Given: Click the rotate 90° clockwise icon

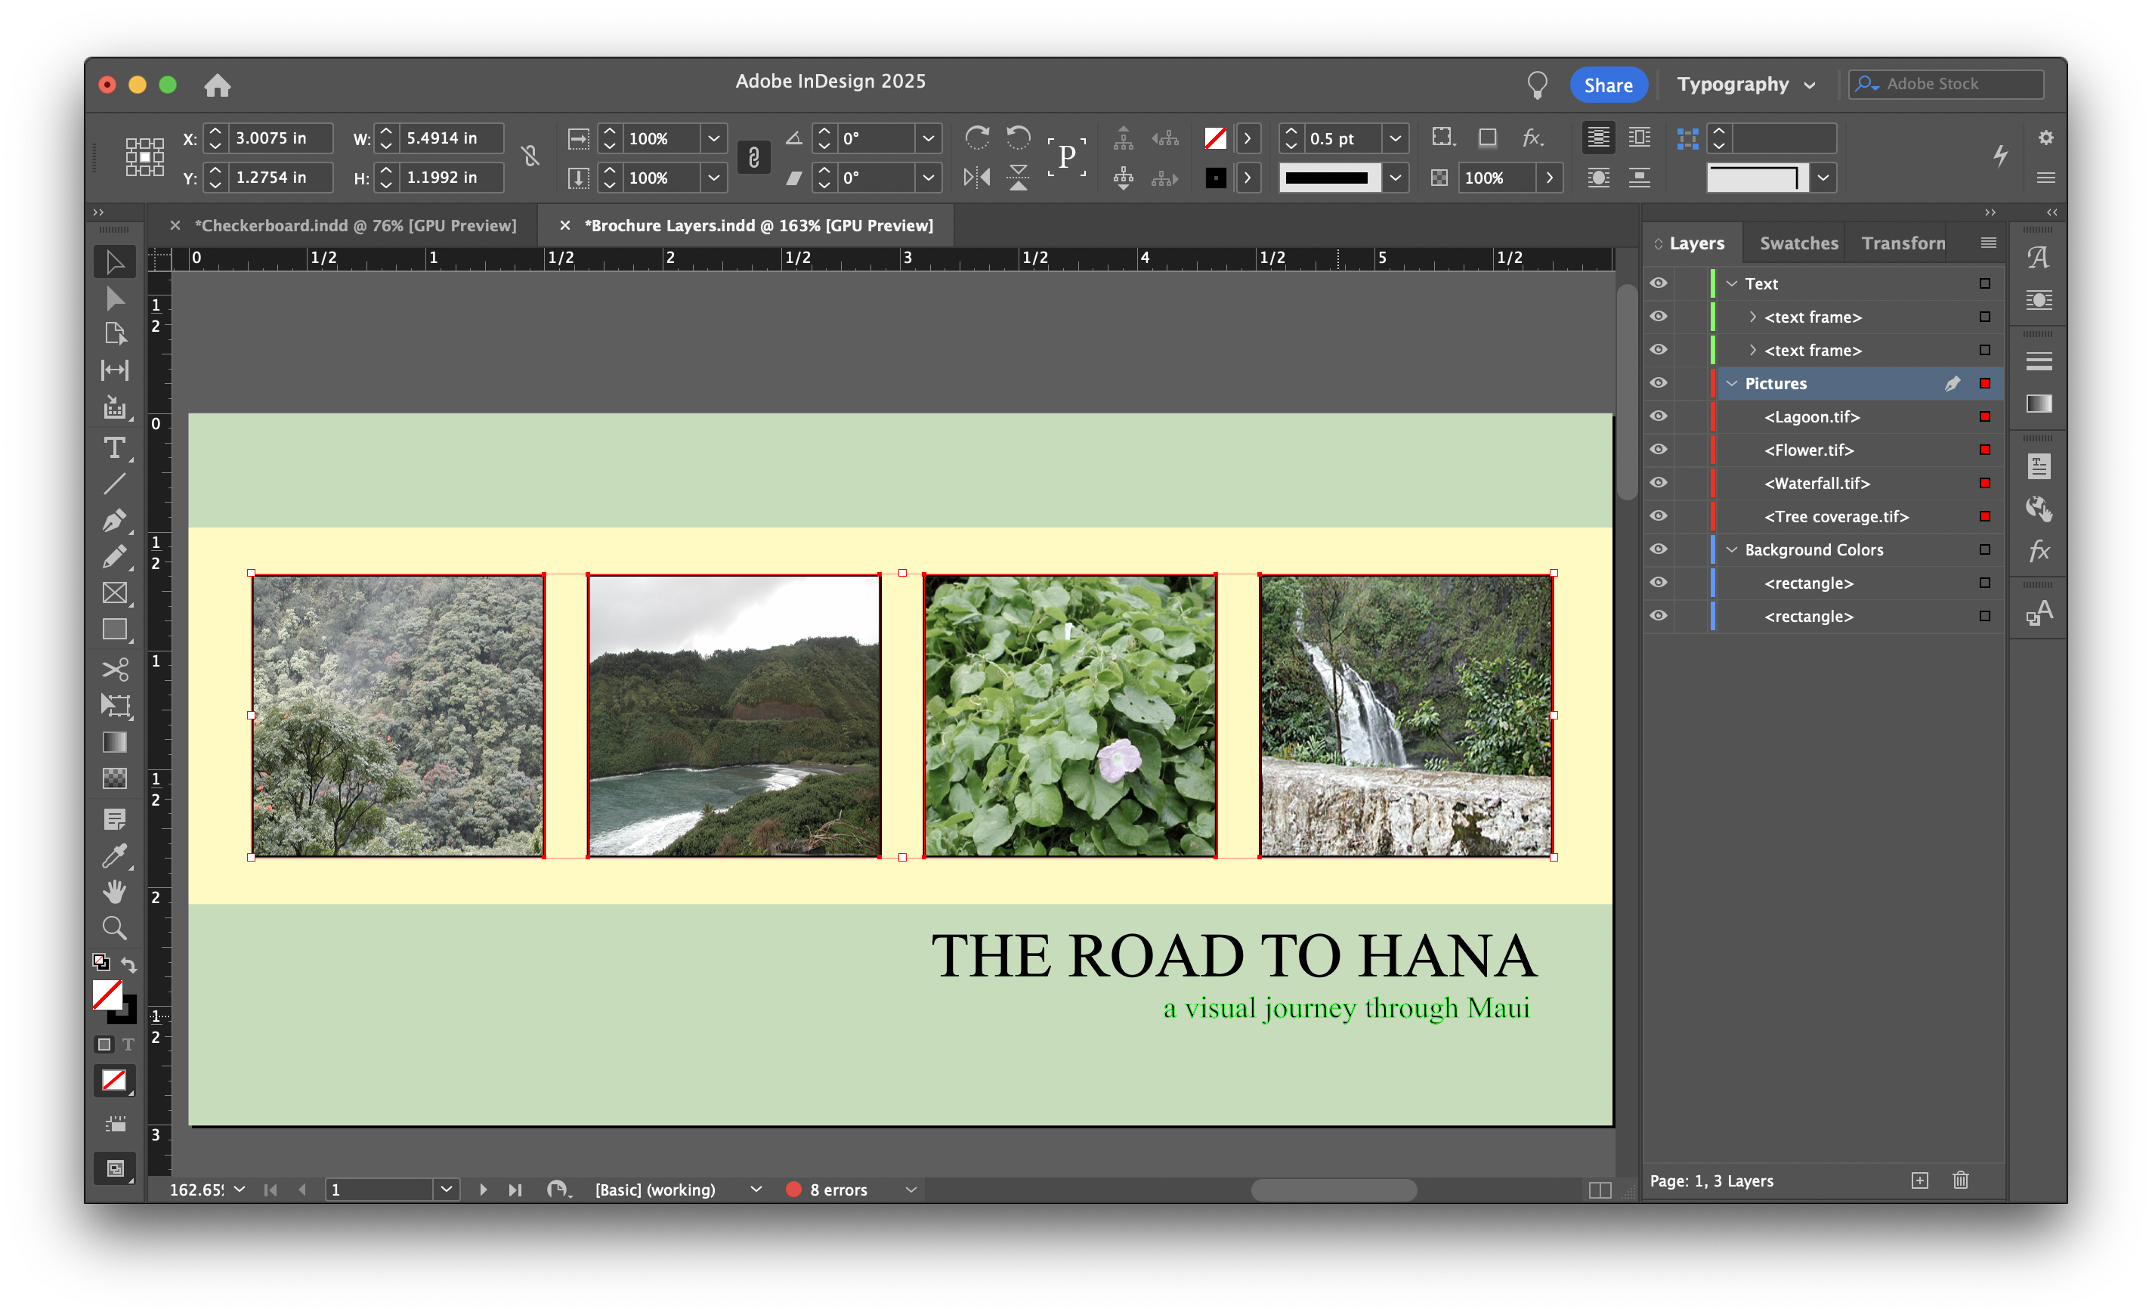Looking at the screenshot, I should (x=976, y=138).
